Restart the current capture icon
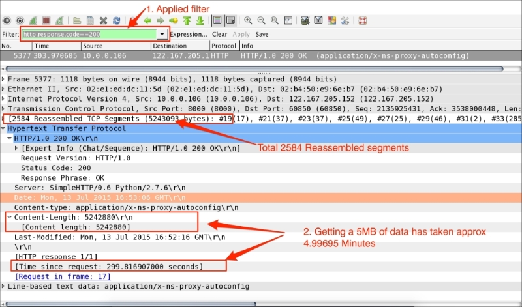Screen dimensions: 522x307 (59, 21)
